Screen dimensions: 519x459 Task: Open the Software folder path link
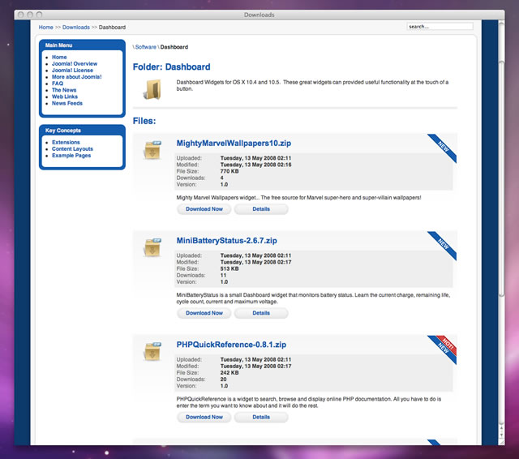pyautogui.click(x=146, y=47)
